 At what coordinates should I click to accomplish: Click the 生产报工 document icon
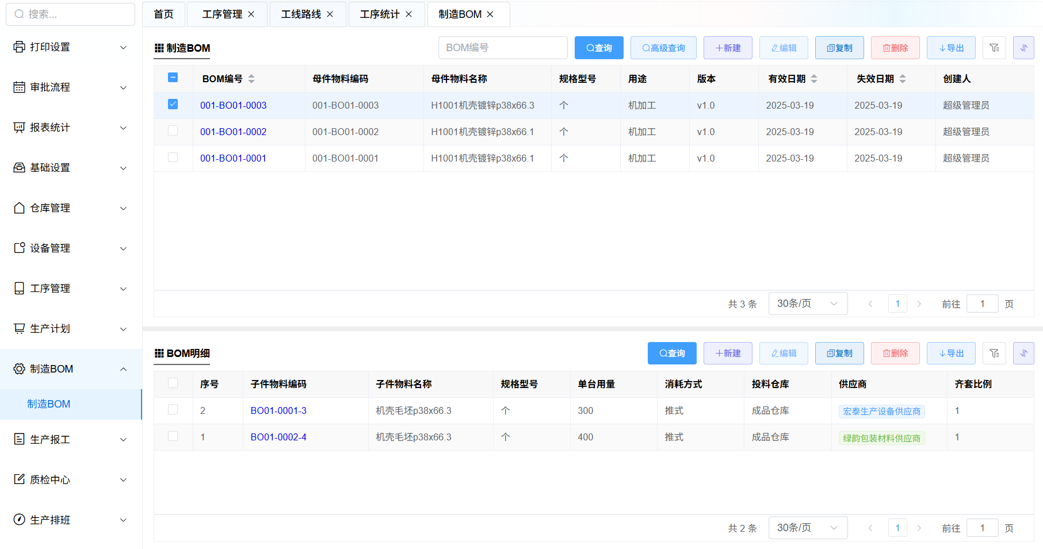tap(19, 440)
